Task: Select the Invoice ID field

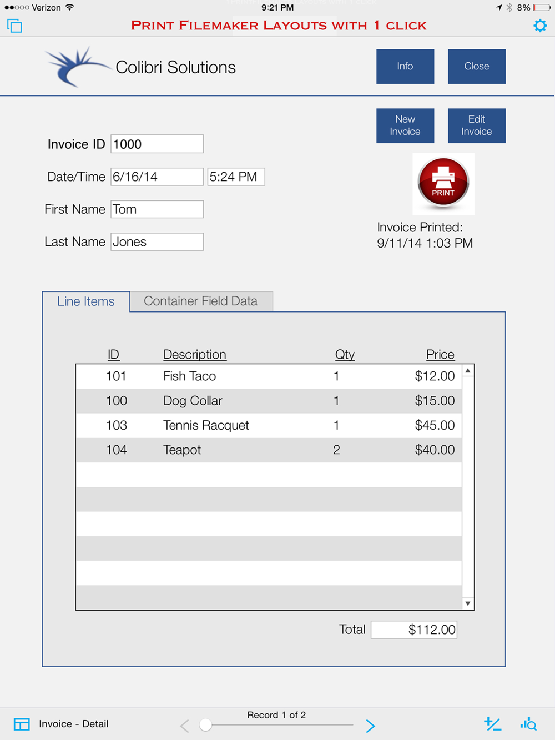Action: pyautogui.click(x=157, y=144)
